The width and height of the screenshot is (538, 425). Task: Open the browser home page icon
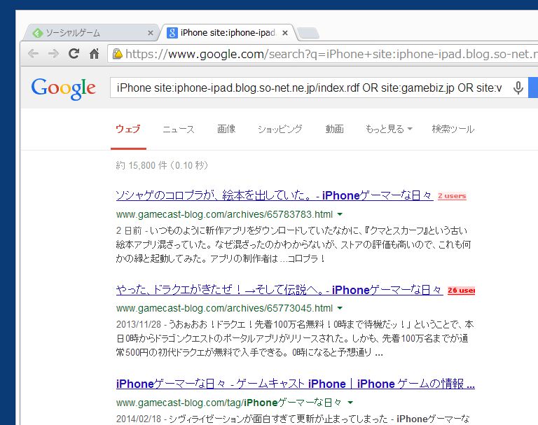pyautogui.click(x=95, y=53)
